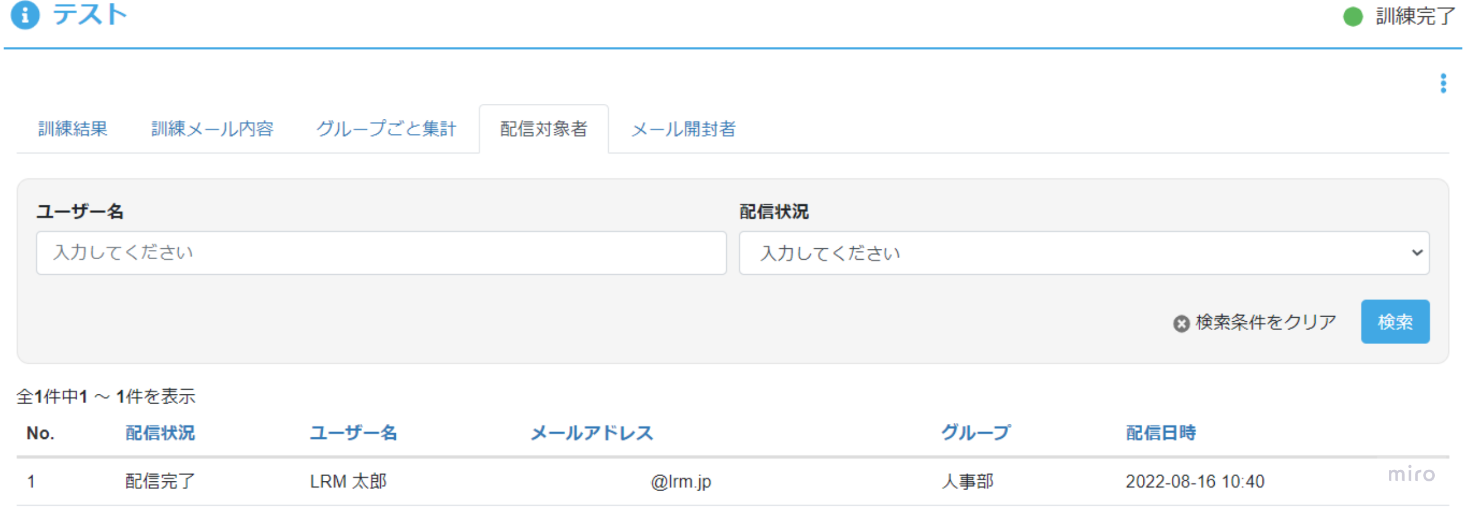Switch to the 訓練結果 tab
Image resolution: width=1469 pixels, height=515 pixels.
click(73, 129)
